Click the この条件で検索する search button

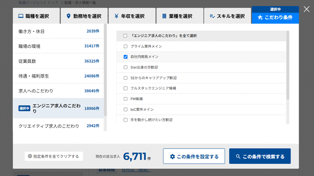[260, 157]
